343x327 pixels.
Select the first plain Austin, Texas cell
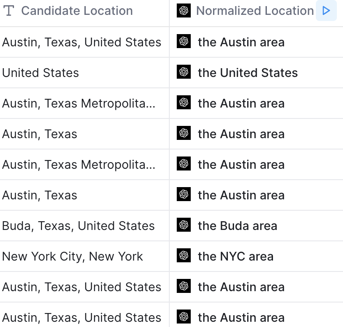[x=84, y=134]
